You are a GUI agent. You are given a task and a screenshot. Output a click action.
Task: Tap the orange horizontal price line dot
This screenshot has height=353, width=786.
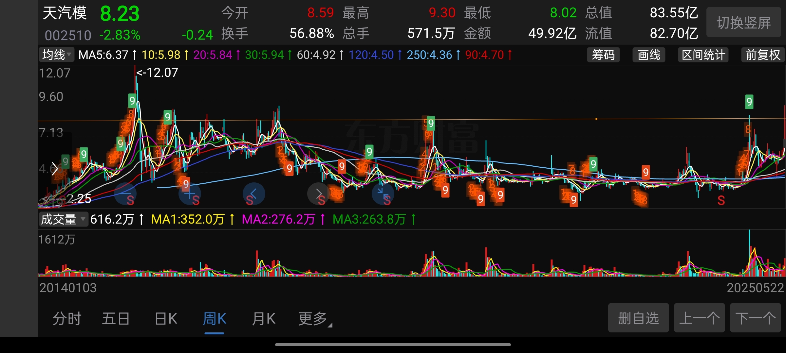point(596,119)
